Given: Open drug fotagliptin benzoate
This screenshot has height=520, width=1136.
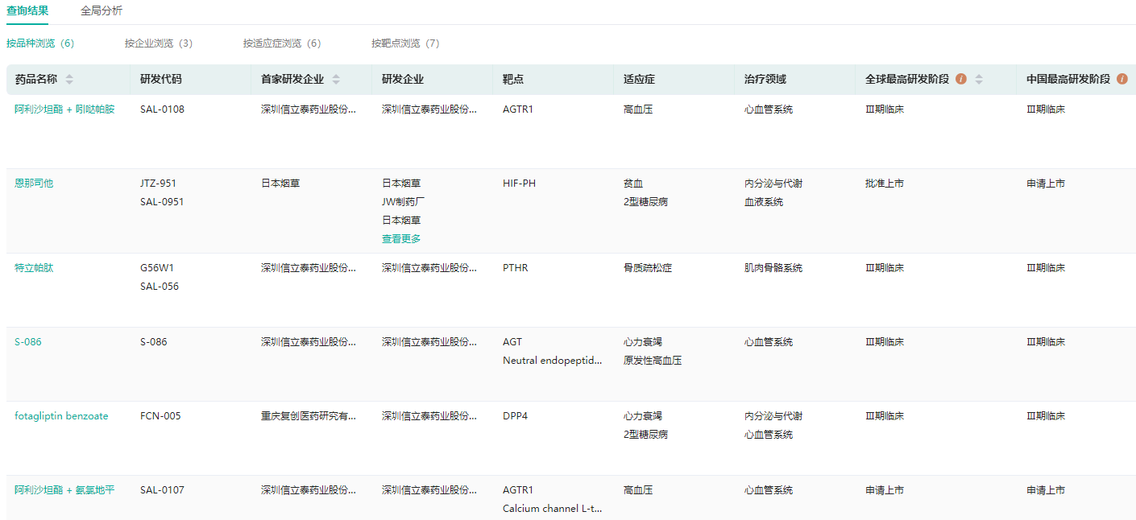Looking at the screenshot, I should (x=61, y=416).
